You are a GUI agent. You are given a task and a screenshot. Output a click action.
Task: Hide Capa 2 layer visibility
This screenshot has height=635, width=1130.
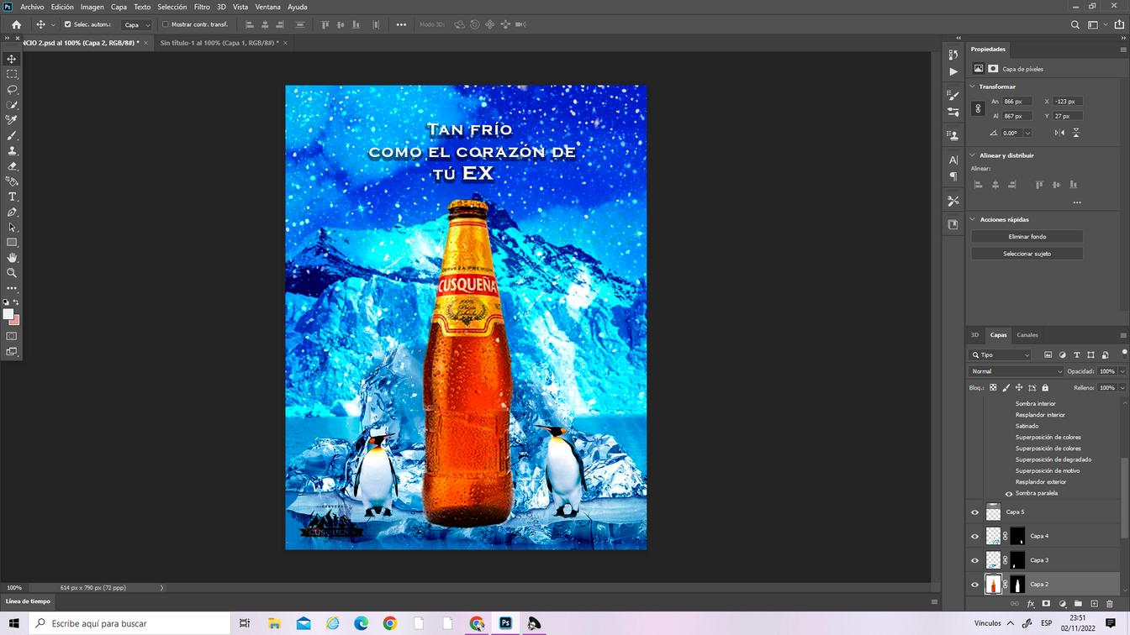click(975, 584)
